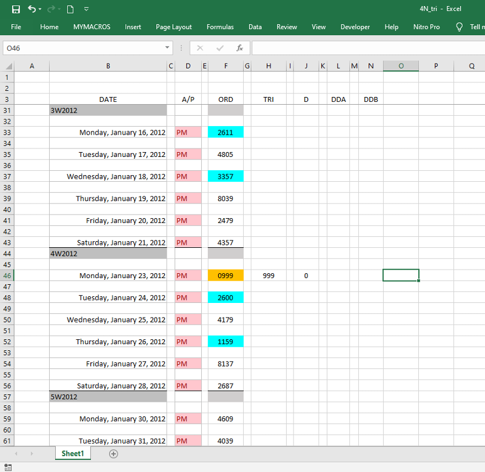Viewport: 485px width, 472px height.
Task: Expand the Customize Quick Access Toolbar dropdown
Action: tap(86, 9)
